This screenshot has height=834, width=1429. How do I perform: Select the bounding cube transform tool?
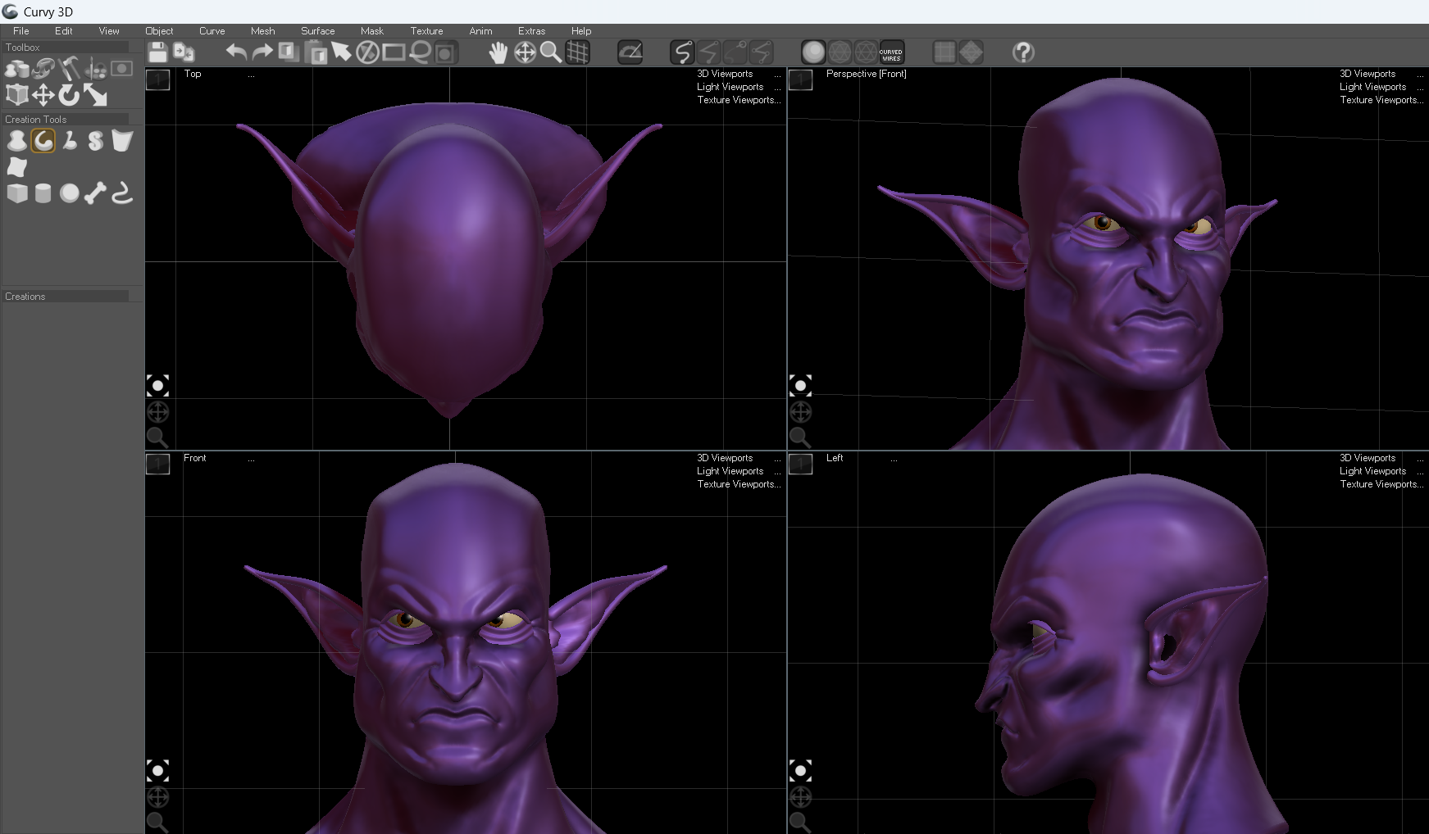coord(16,95)
